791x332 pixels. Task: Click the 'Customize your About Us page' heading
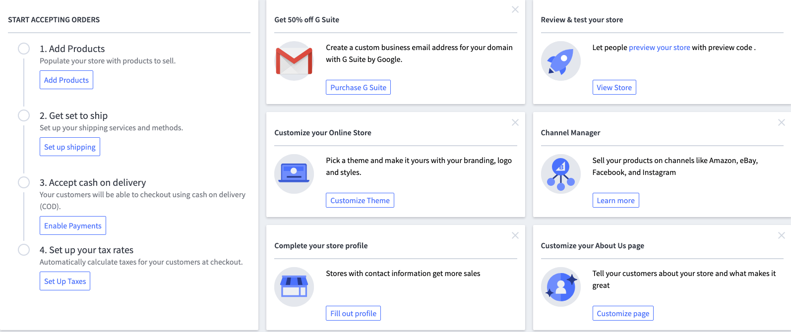pyautogui.click(x=592, y=246)
